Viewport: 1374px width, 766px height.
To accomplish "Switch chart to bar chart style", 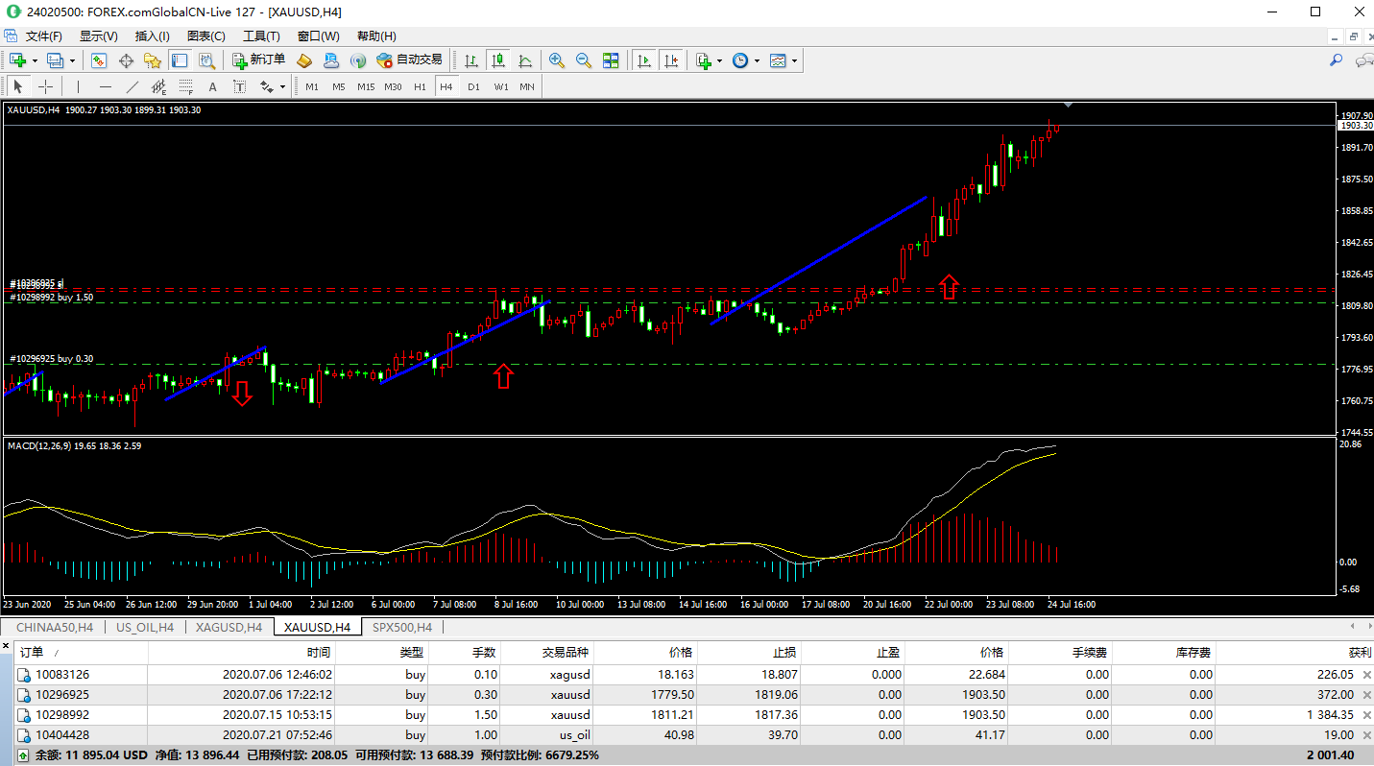I will [x=471, y=60].
